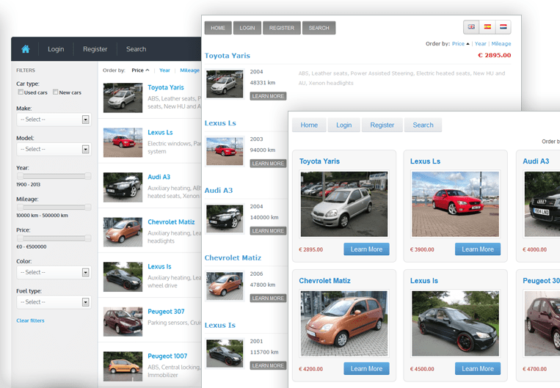
Task: Select the Spanish flag language icon
Action: (x=487, y=26)
